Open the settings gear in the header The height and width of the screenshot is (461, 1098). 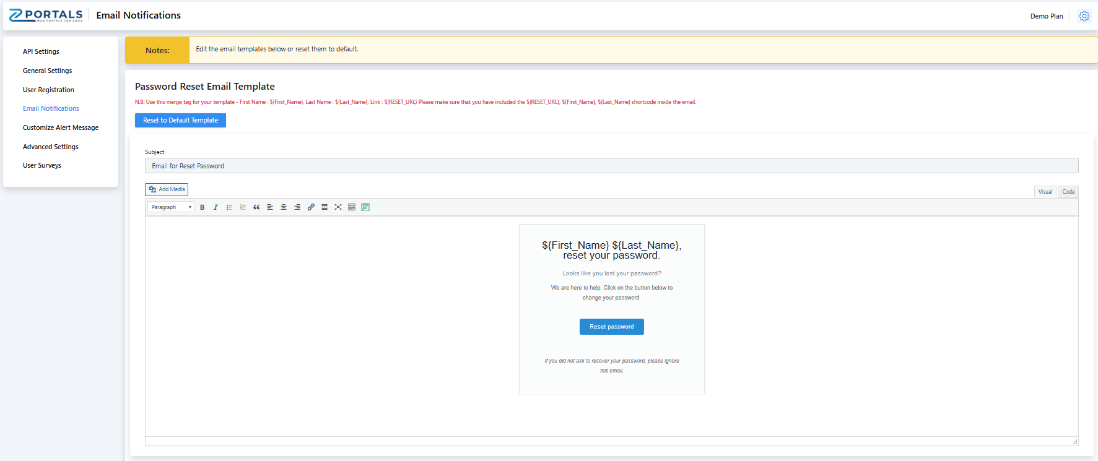[x=1084, y=16]
